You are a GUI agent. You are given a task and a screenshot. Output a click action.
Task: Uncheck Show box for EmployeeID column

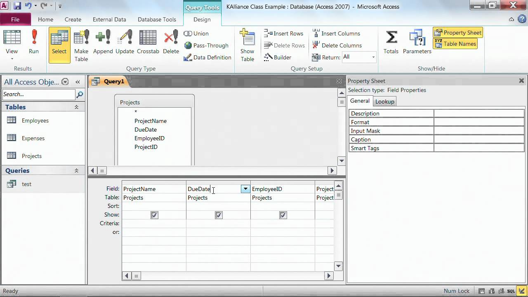[x=283, y=215]
